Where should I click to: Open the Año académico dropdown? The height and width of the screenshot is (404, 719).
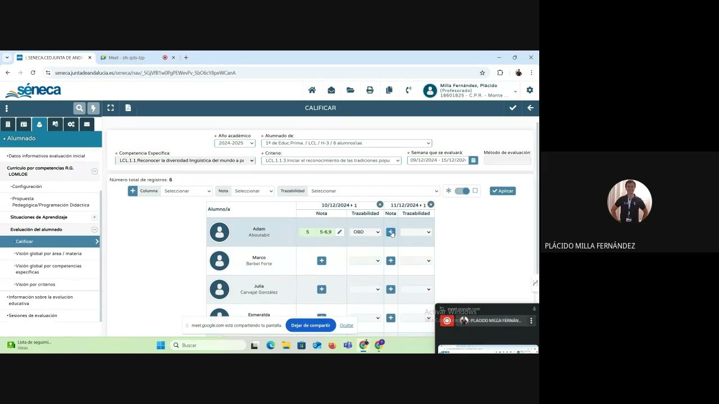(235, 143)
